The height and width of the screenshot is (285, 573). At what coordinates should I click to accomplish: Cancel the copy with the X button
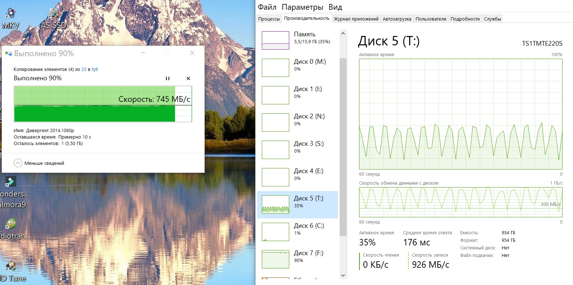(x=188, y=78)
